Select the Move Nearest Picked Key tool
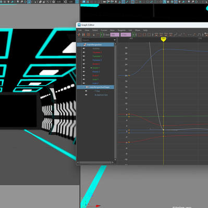 tap(79, 35)
